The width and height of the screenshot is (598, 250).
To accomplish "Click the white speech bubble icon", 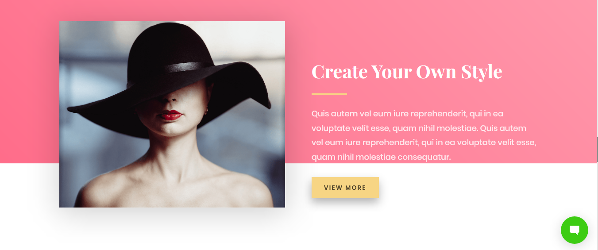I will tap(575, 231).
